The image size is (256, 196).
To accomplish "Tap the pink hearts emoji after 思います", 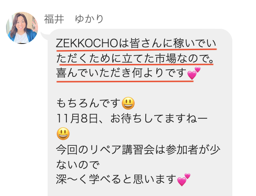I will (x=184, y=180).
